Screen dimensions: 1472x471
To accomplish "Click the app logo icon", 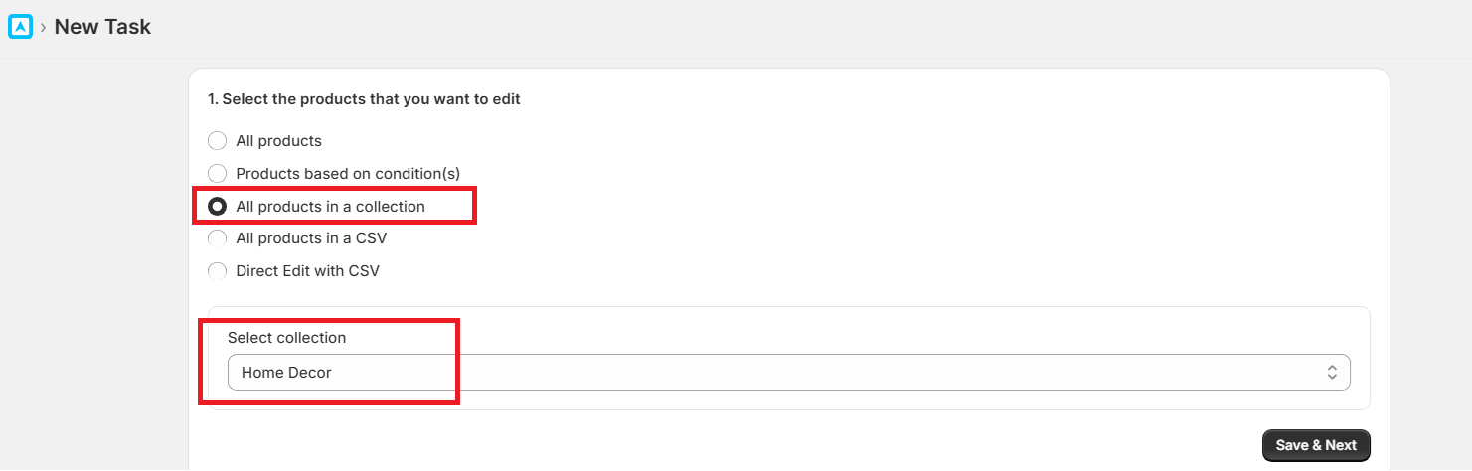I will [20, 27].
